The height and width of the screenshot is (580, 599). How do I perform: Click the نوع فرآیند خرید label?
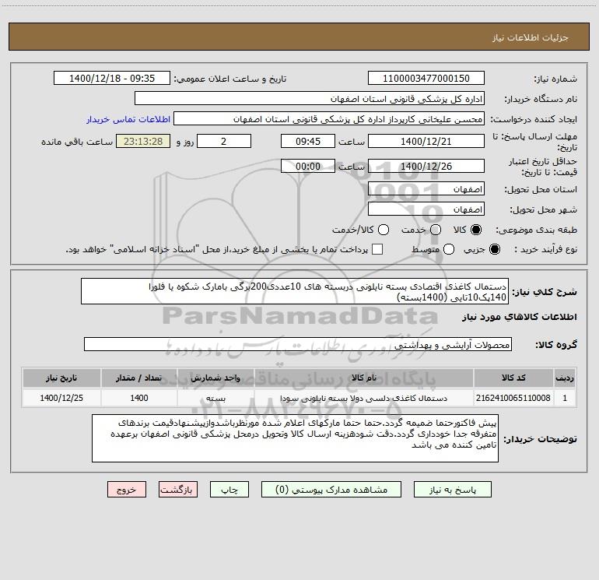click(545, 249)
